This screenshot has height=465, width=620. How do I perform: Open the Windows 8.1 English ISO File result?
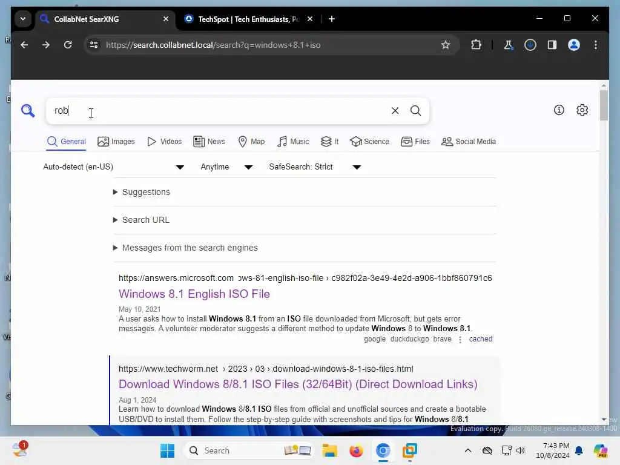pos(194,294)
